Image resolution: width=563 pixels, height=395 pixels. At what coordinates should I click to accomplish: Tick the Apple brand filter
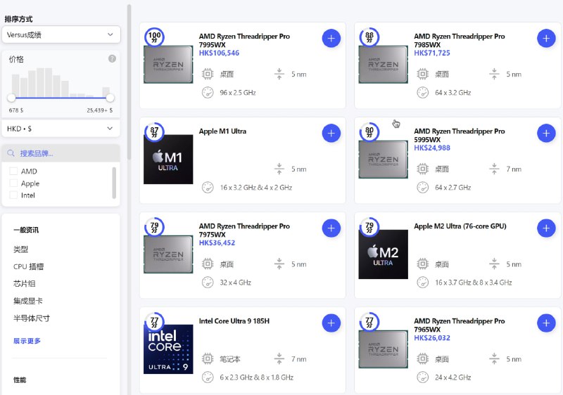[x=13, y=183]
